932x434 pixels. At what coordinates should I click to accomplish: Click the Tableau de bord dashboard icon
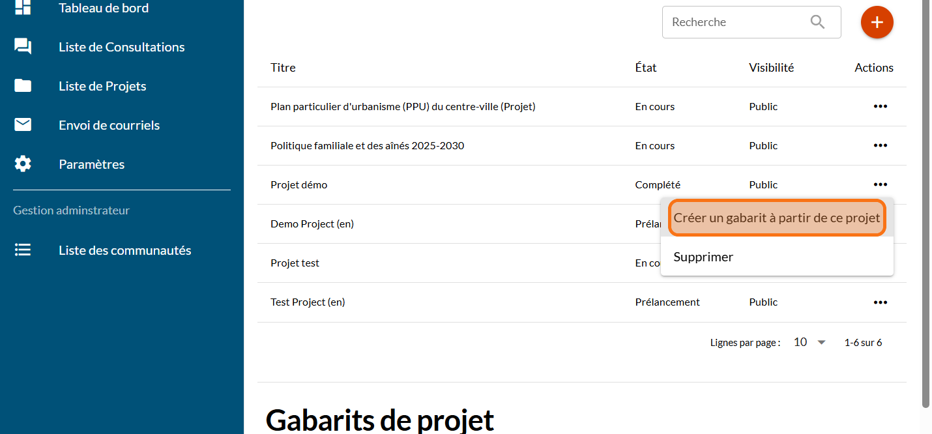(x=23, y=8)
